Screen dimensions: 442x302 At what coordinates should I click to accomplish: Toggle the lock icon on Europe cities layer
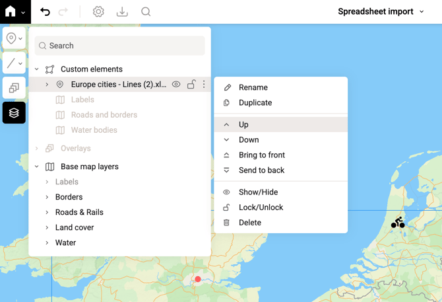tap(191, 85)
